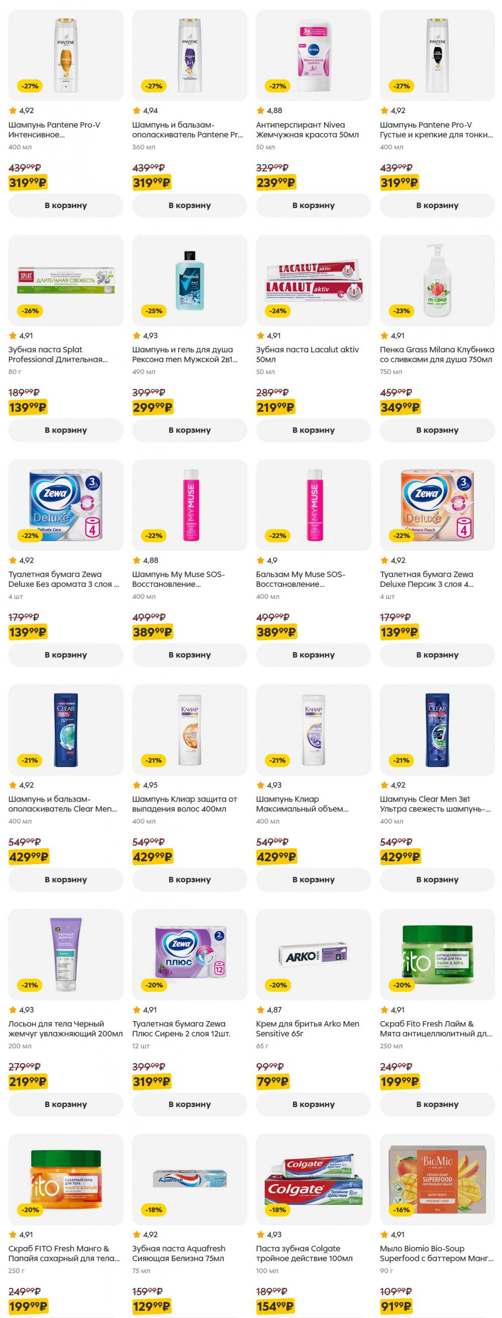Click the -25% badge on Рексона shampoo
This screenshot has width=502, height=1318.
[154, 311]
